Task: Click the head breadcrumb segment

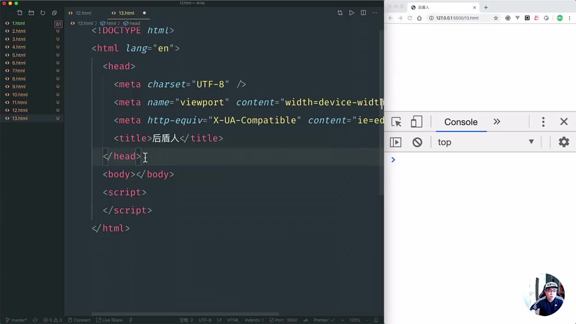Action: click(131, 23)
